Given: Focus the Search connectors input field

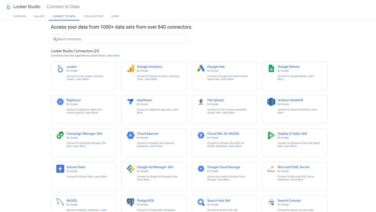Looking at the screenshot, I should (x=119, y=39).
